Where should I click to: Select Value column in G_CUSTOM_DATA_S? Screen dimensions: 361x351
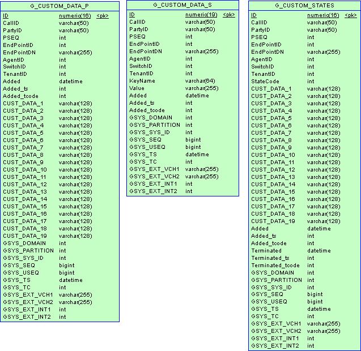137,88
